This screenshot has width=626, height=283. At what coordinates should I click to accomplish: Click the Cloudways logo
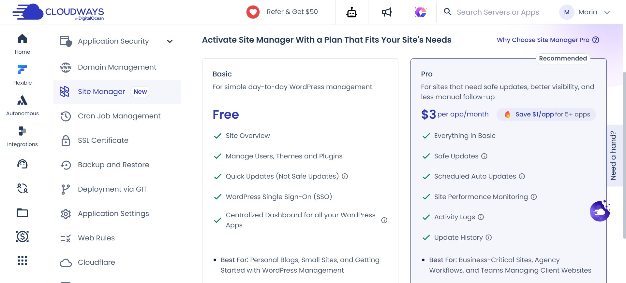58,12
